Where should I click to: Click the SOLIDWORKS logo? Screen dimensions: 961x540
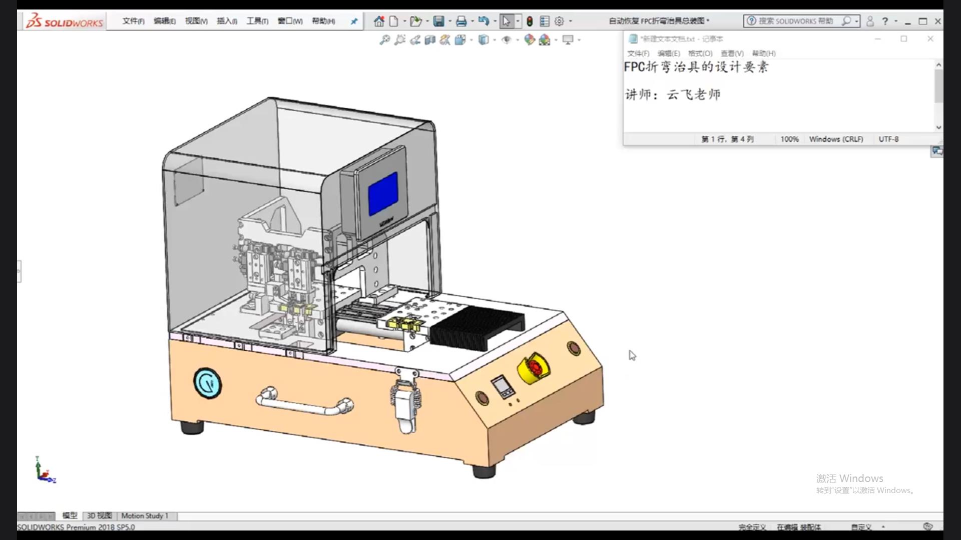(65, 21)
